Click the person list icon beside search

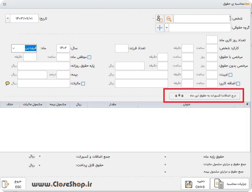159,19
